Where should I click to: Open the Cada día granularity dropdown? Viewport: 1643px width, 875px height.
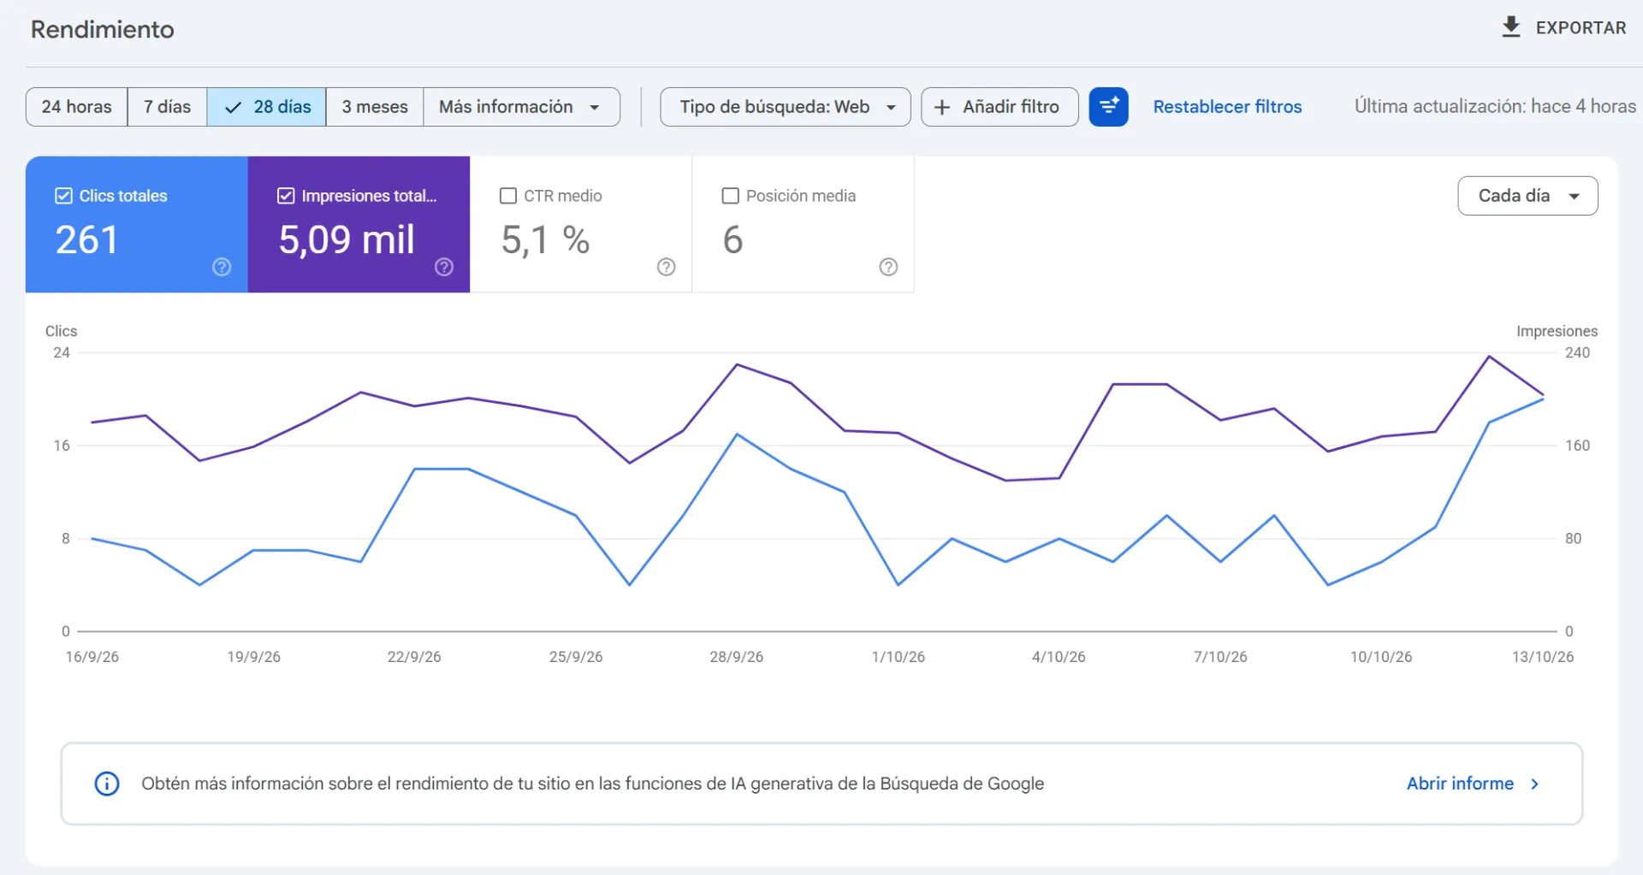coord(1527,196)
